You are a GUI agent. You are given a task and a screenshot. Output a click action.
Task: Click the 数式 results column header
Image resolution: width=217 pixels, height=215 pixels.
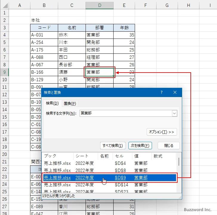click(164, 156)
